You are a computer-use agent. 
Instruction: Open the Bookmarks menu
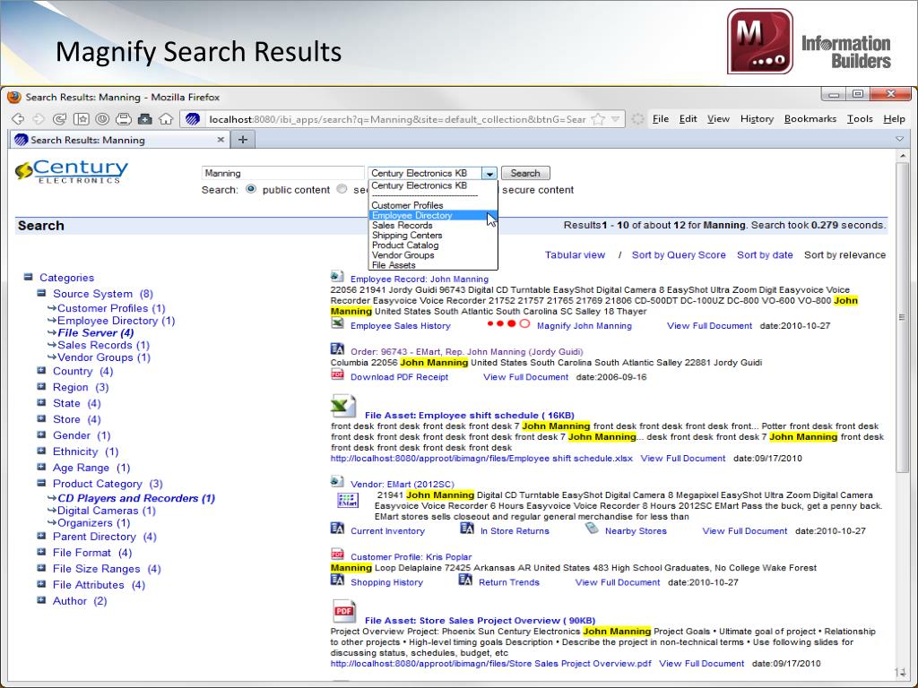tap(810, 119)
